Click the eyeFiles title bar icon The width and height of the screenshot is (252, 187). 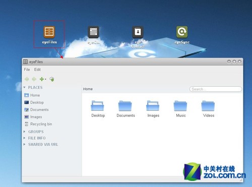pos(25,61)
